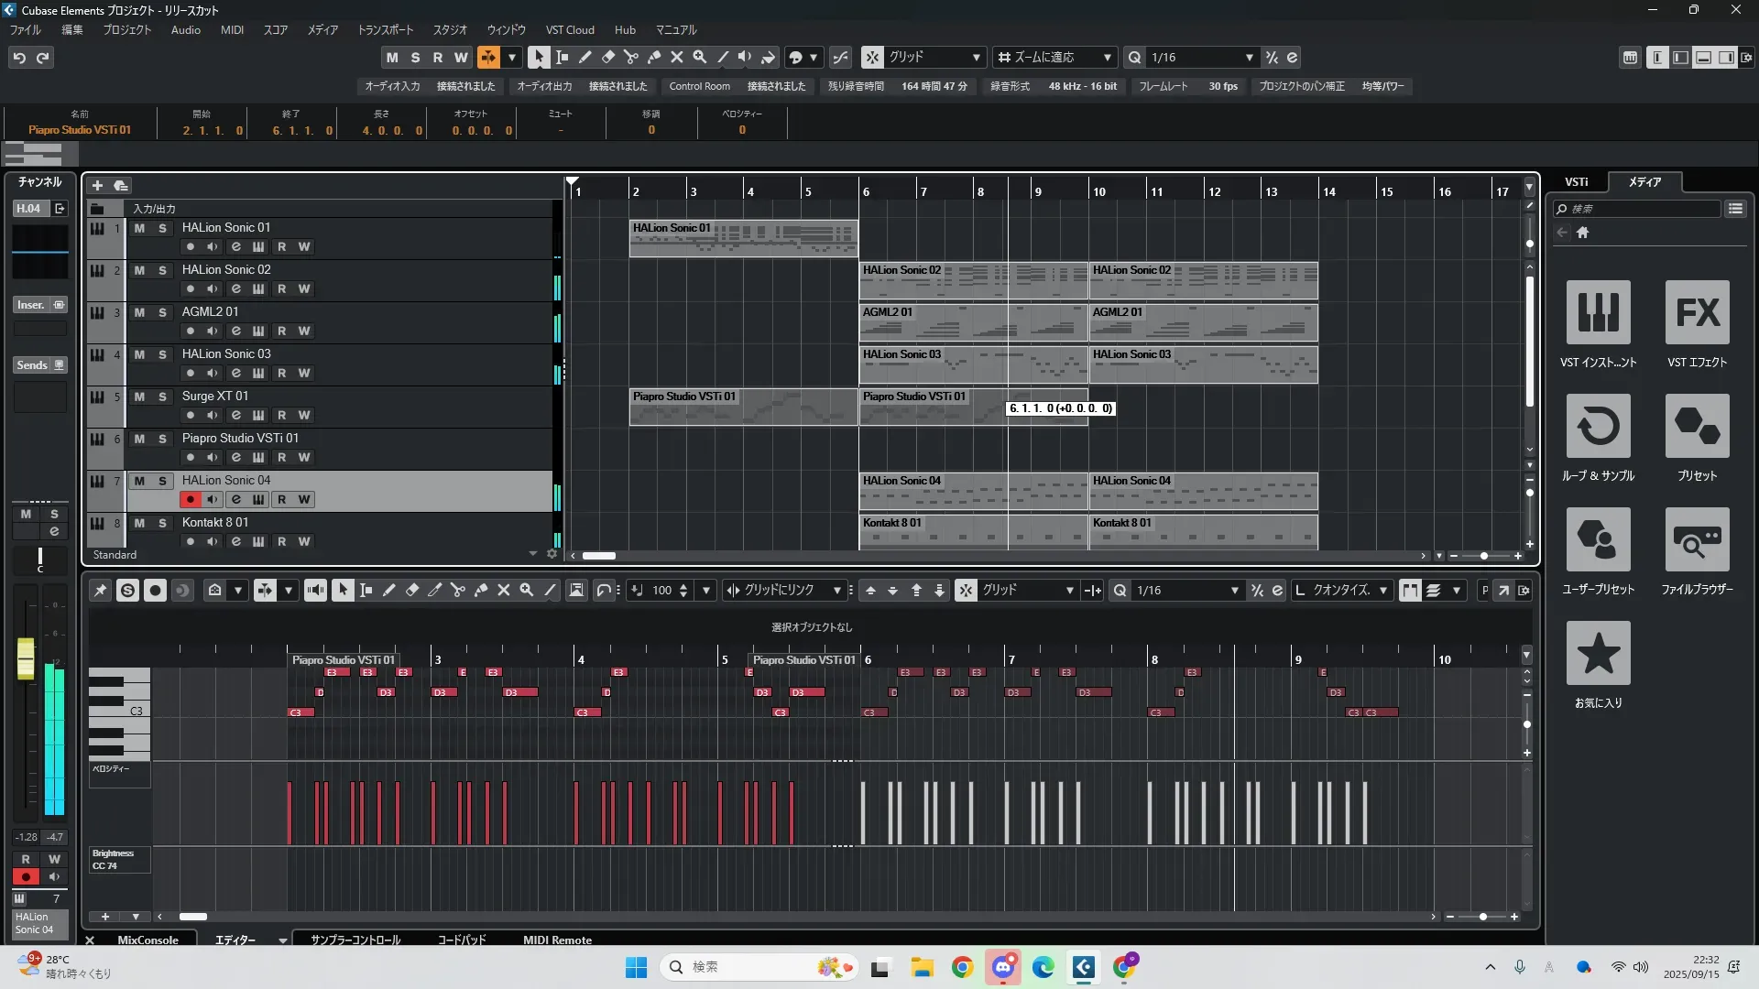Open the Favorites star tile
This screenshot has height=989, width=1759.
click(1598, 653)
